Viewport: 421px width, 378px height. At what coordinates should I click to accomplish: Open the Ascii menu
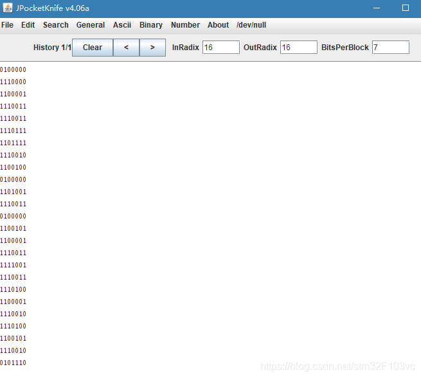(x=122, y=25)
